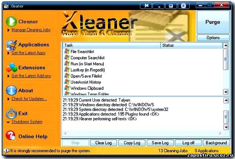Screen dimensions: 235x159
Task: Open the Applications section icon
Action: pos(11,45)
